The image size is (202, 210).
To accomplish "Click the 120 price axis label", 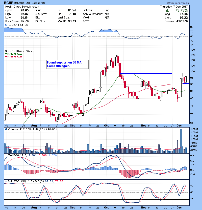I will (x=193, y=50).
